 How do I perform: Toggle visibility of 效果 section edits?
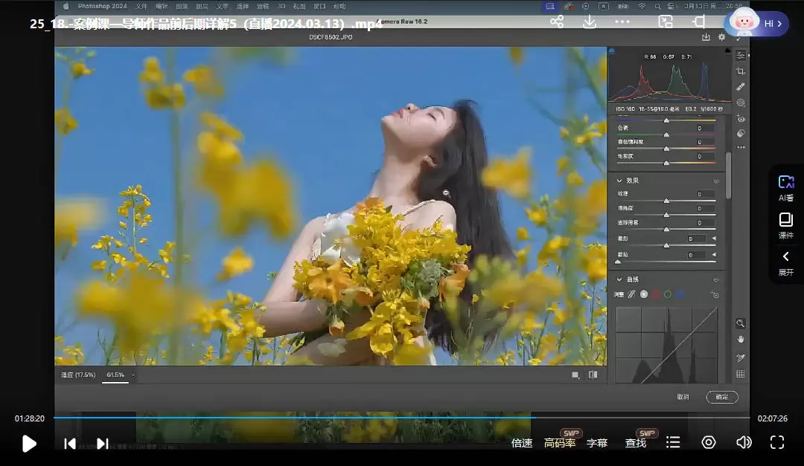716,181
